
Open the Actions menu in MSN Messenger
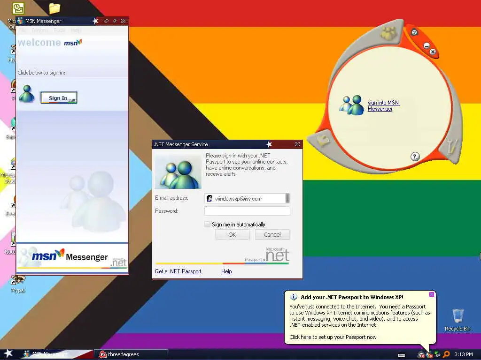[x=40, y=30]
